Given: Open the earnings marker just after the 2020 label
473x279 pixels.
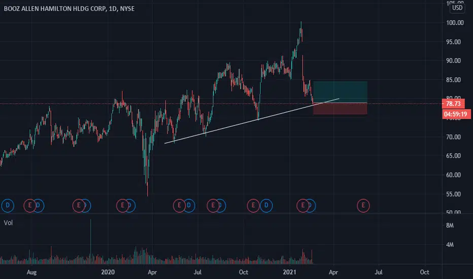Looking at the screenshot, I should pyautogui.click(x=122, y=206).
